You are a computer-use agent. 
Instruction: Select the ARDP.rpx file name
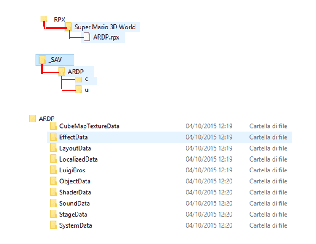point(106,37)
